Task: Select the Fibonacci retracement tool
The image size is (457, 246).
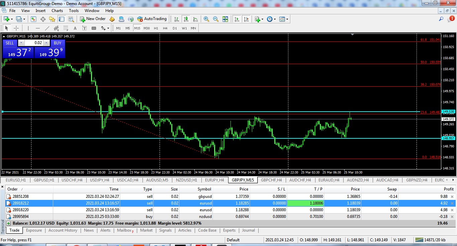Action: tap(66, 28)
